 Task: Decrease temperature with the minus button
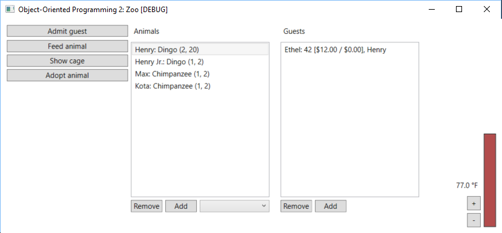coord(474,220)
